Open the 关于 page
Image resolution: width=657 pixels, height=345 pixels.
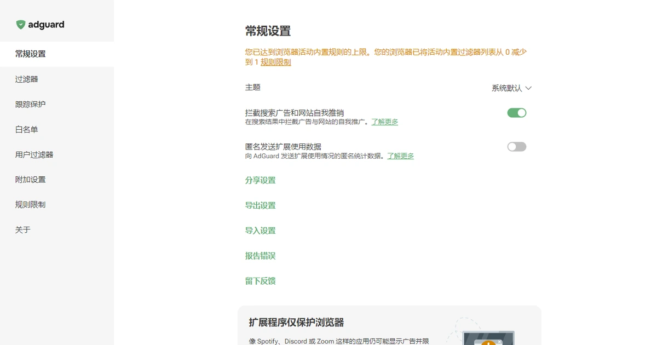pos(57,230)
